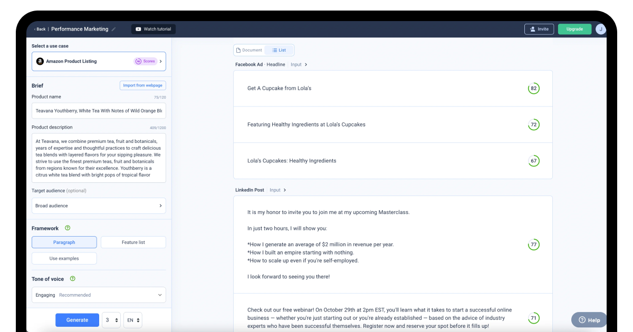Click the purple Scores badge

pos(146,61)
